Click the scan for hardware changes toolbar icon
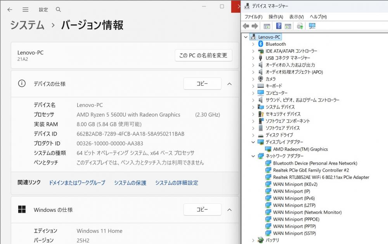This screenshot has height=244, width=388. point(312,26)
